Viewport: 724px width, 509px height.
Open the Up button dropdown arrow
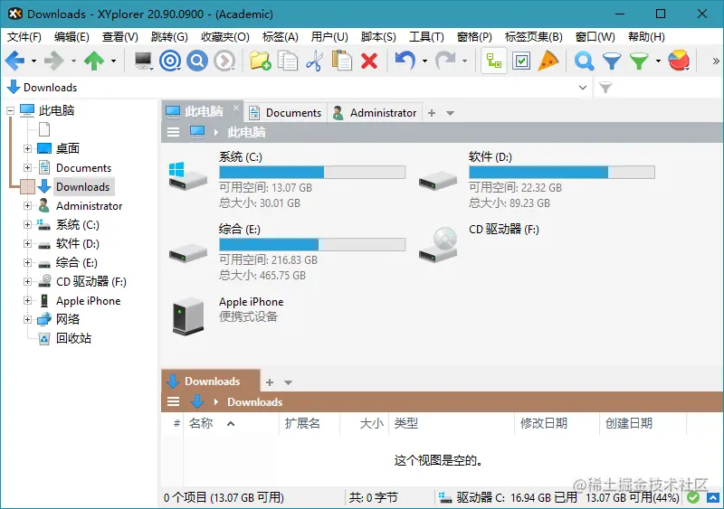113,61
